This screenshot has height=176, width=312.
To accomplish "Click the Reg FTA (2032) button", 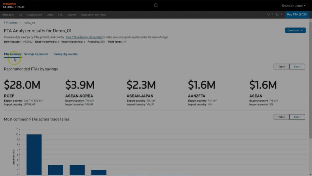I will point(297,14).
